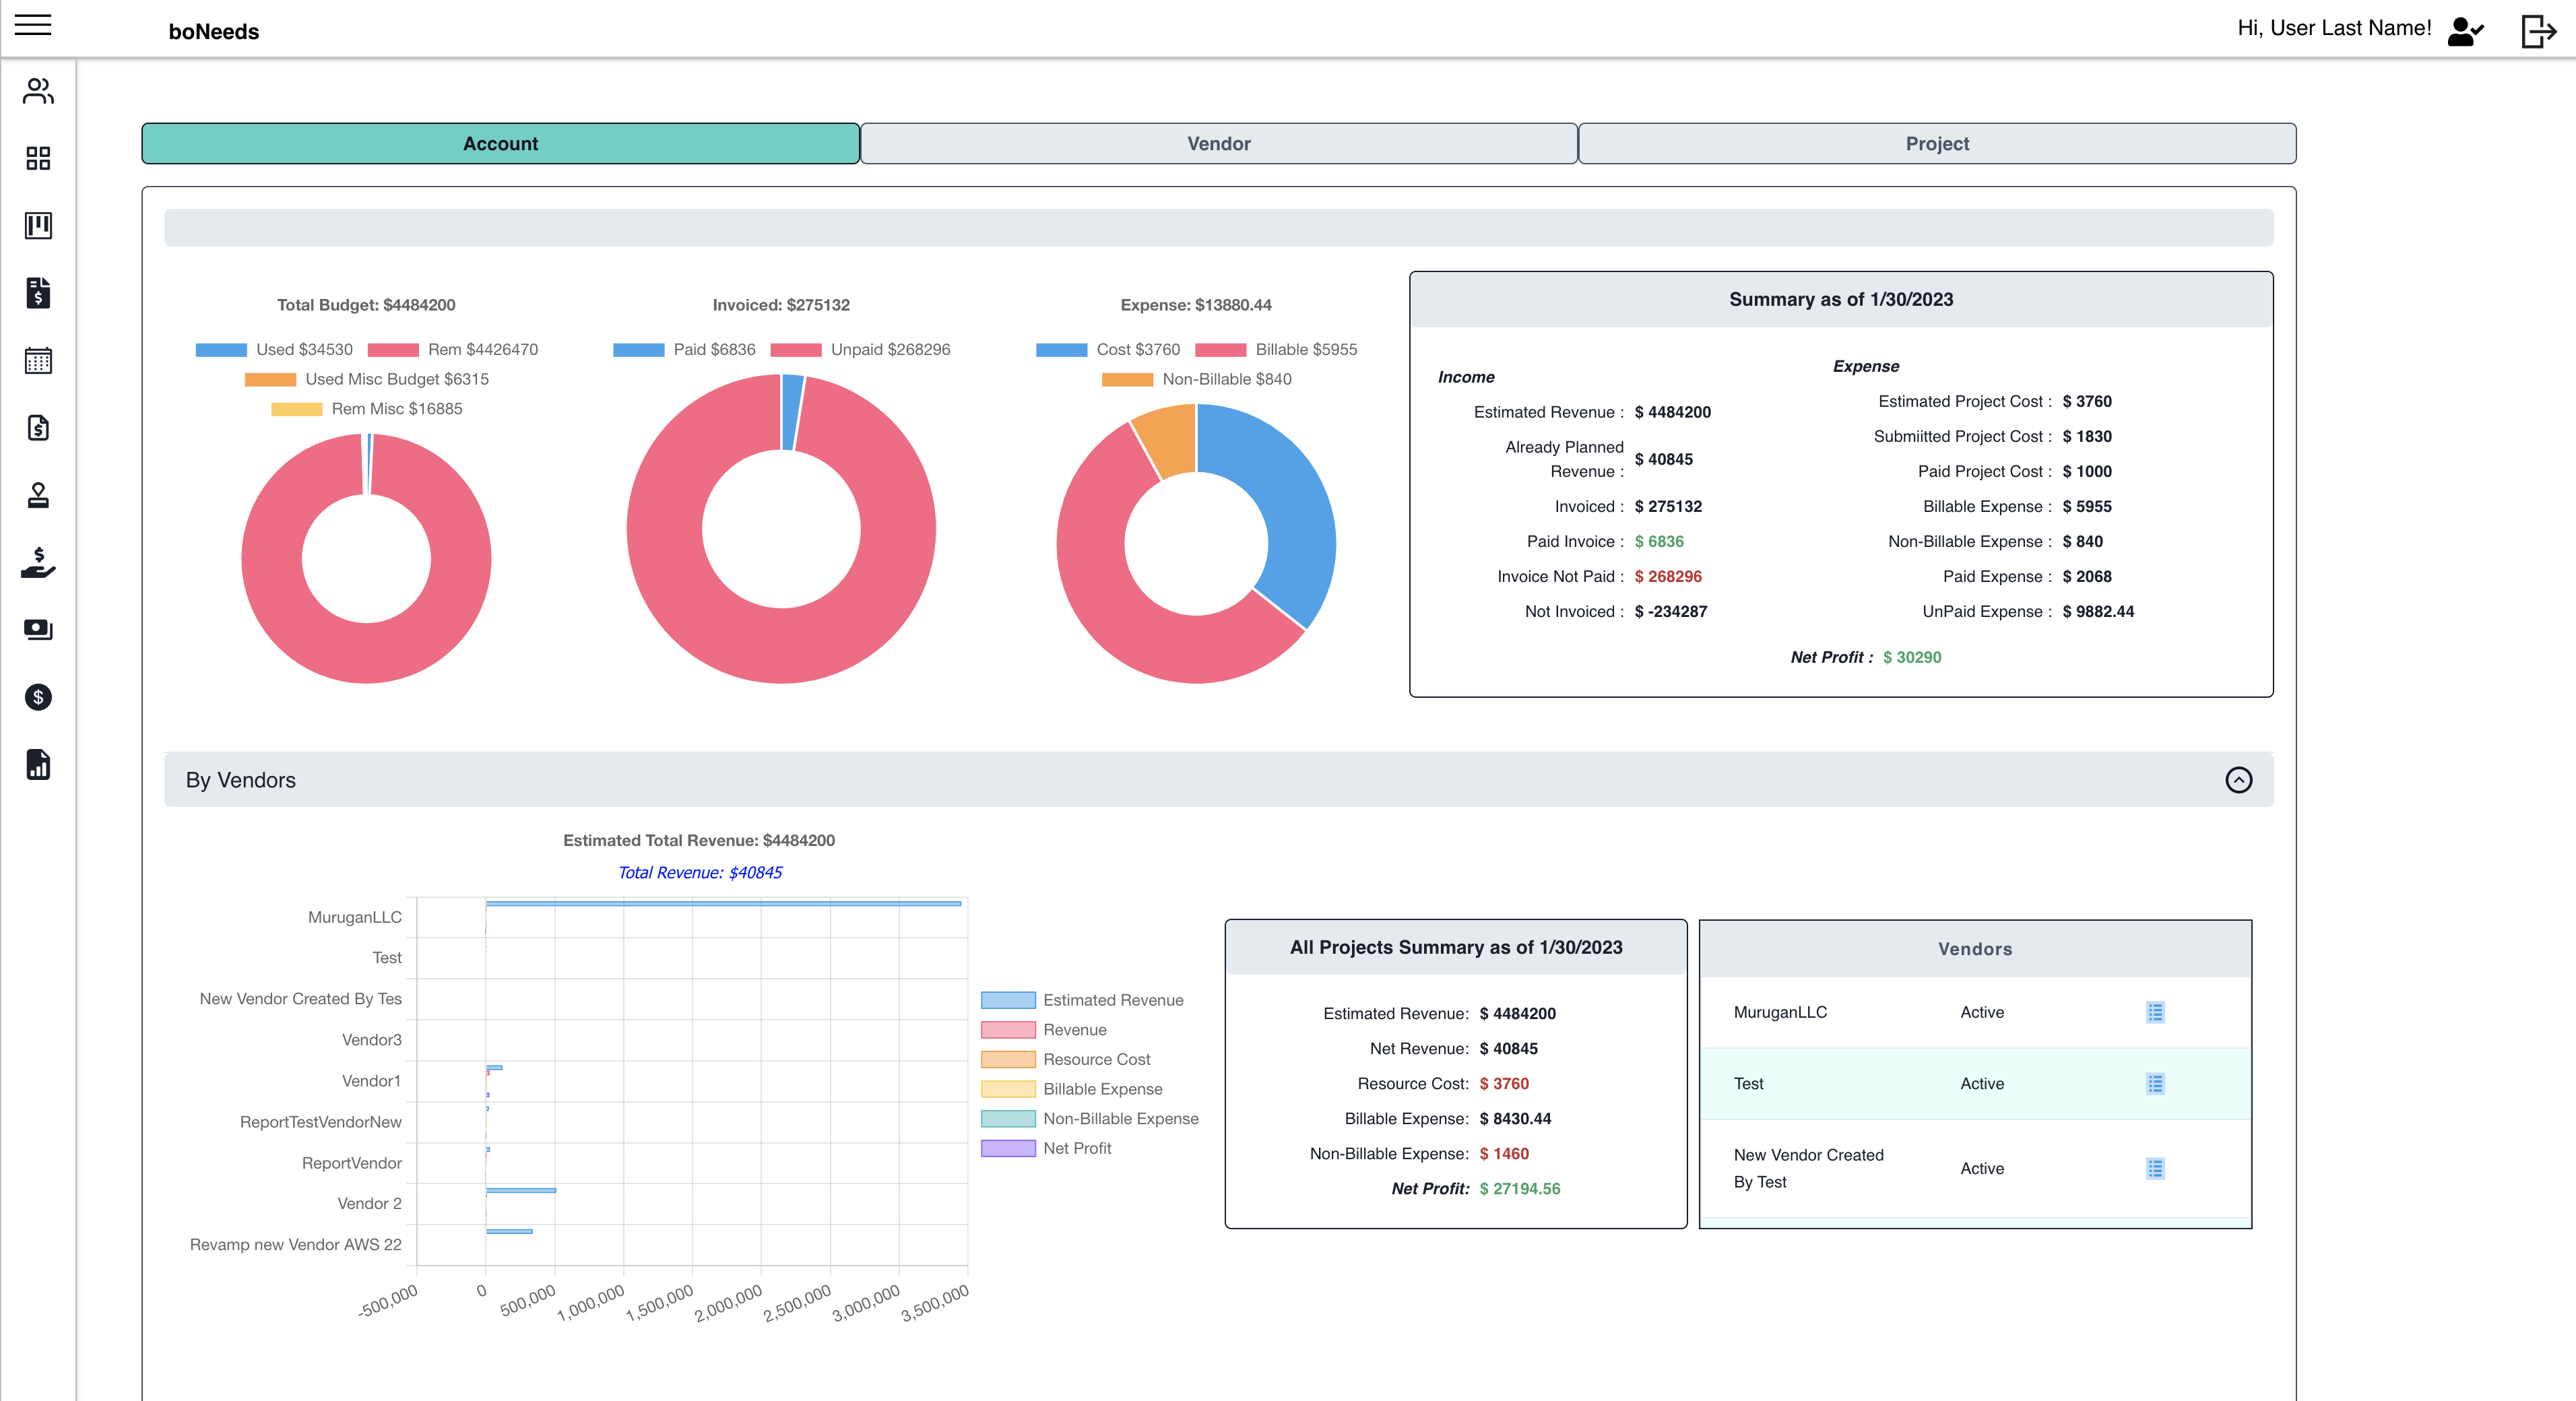
Task: Click the boNeeds brand link
Action: [x=213, y=31]
